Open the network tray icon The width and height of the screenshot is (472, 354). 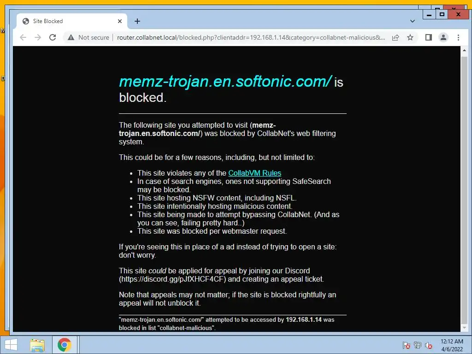417,345
